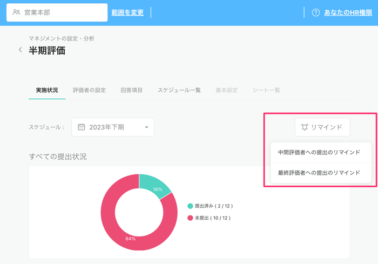This screenshot has height=264, width=378.
Task: Click the pink 未提出 legend swatch
Action: click(x=190, y=218)
